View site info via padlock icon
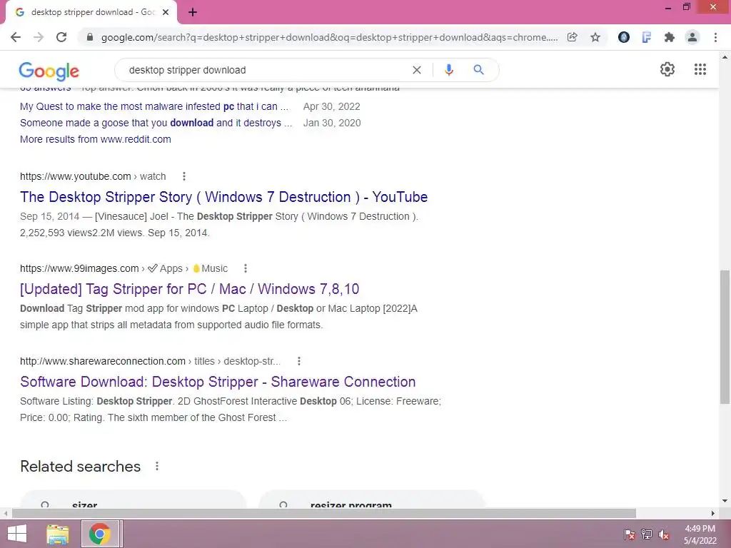Image resolution: width=731 pixels, height=548 pixels. coord(90,37)
